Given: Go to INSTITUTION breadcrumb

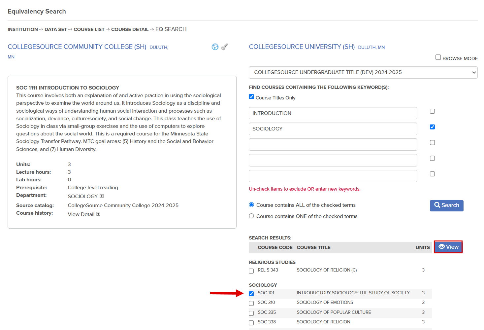Looking at the screenshot, I should click(x=23, y=29).
